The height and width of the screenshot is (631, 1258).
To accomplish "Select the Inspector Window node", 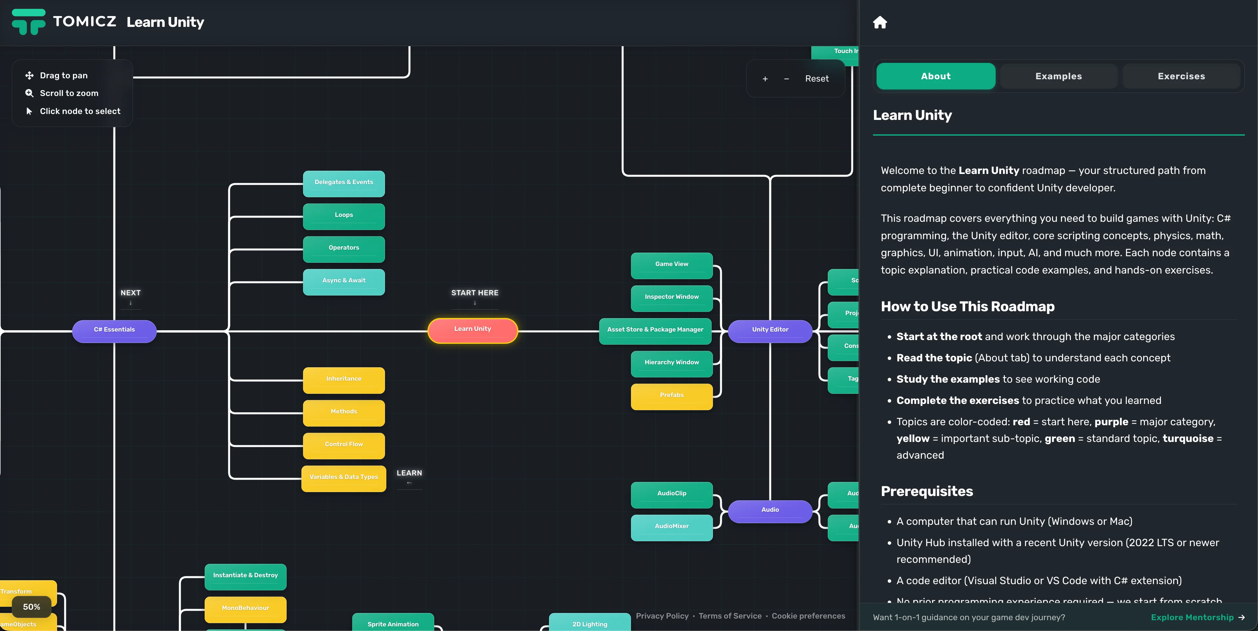I will (672, 298).
